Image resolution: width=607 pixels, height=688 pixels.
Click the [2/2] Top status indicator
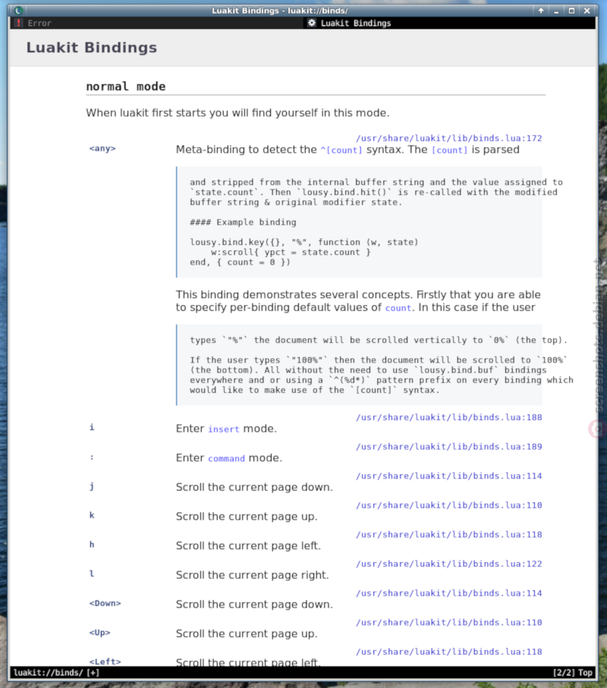[573, 673]
